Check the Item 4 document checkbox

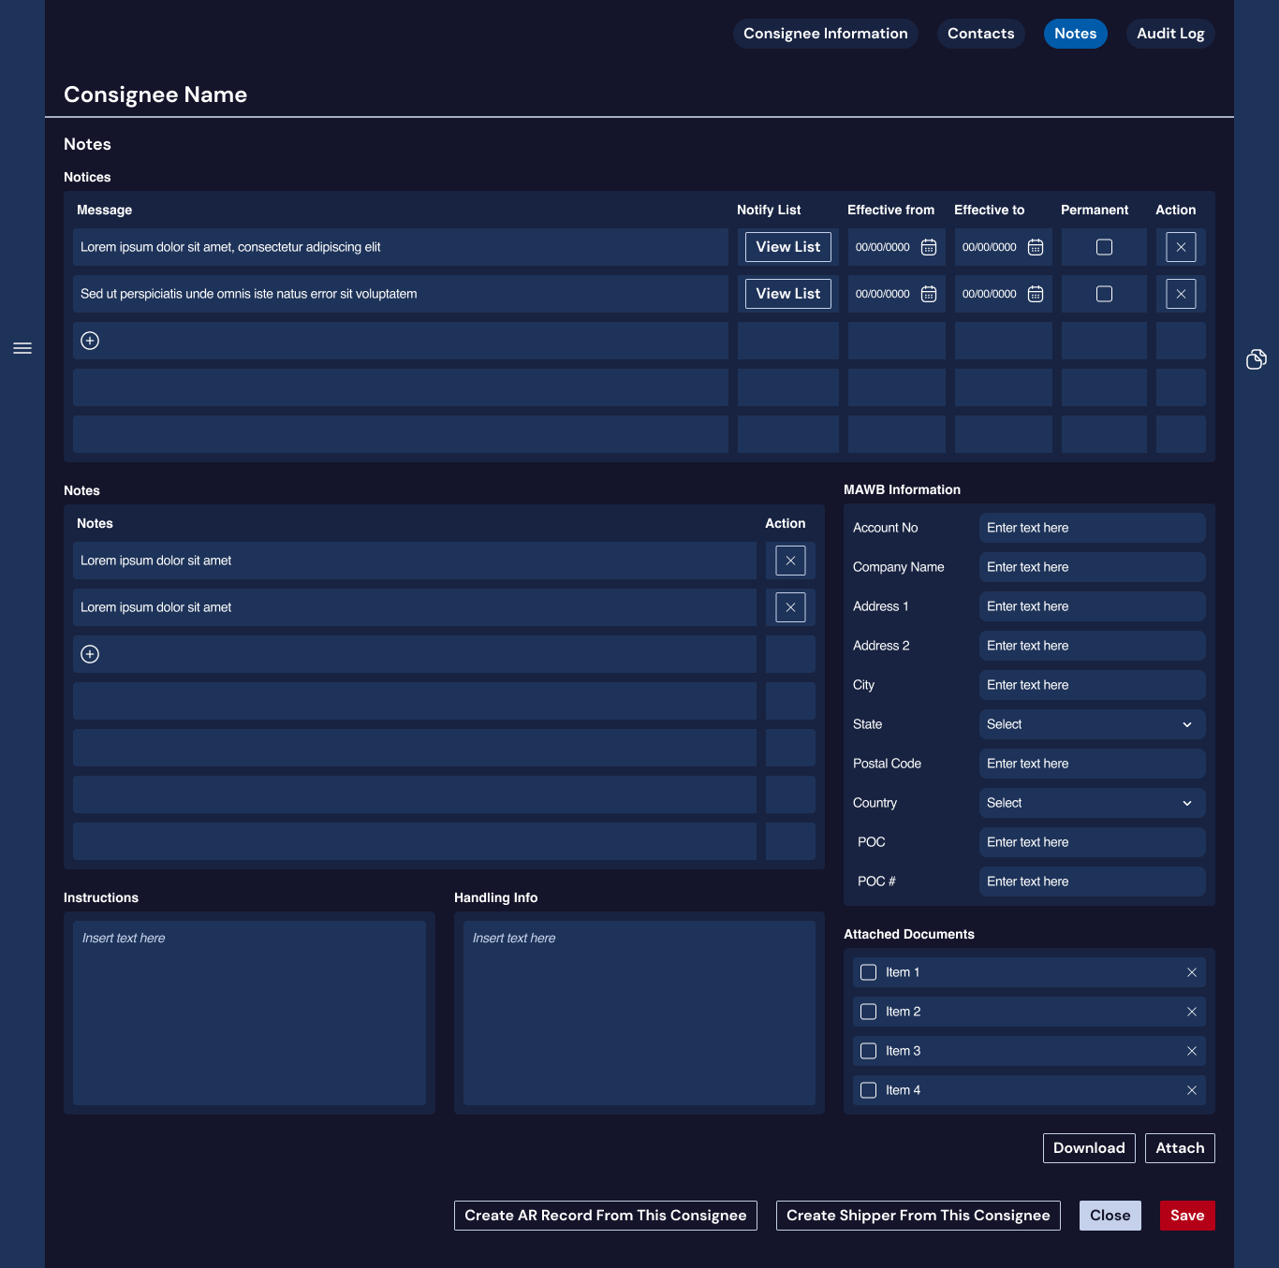pos(868,1090)
